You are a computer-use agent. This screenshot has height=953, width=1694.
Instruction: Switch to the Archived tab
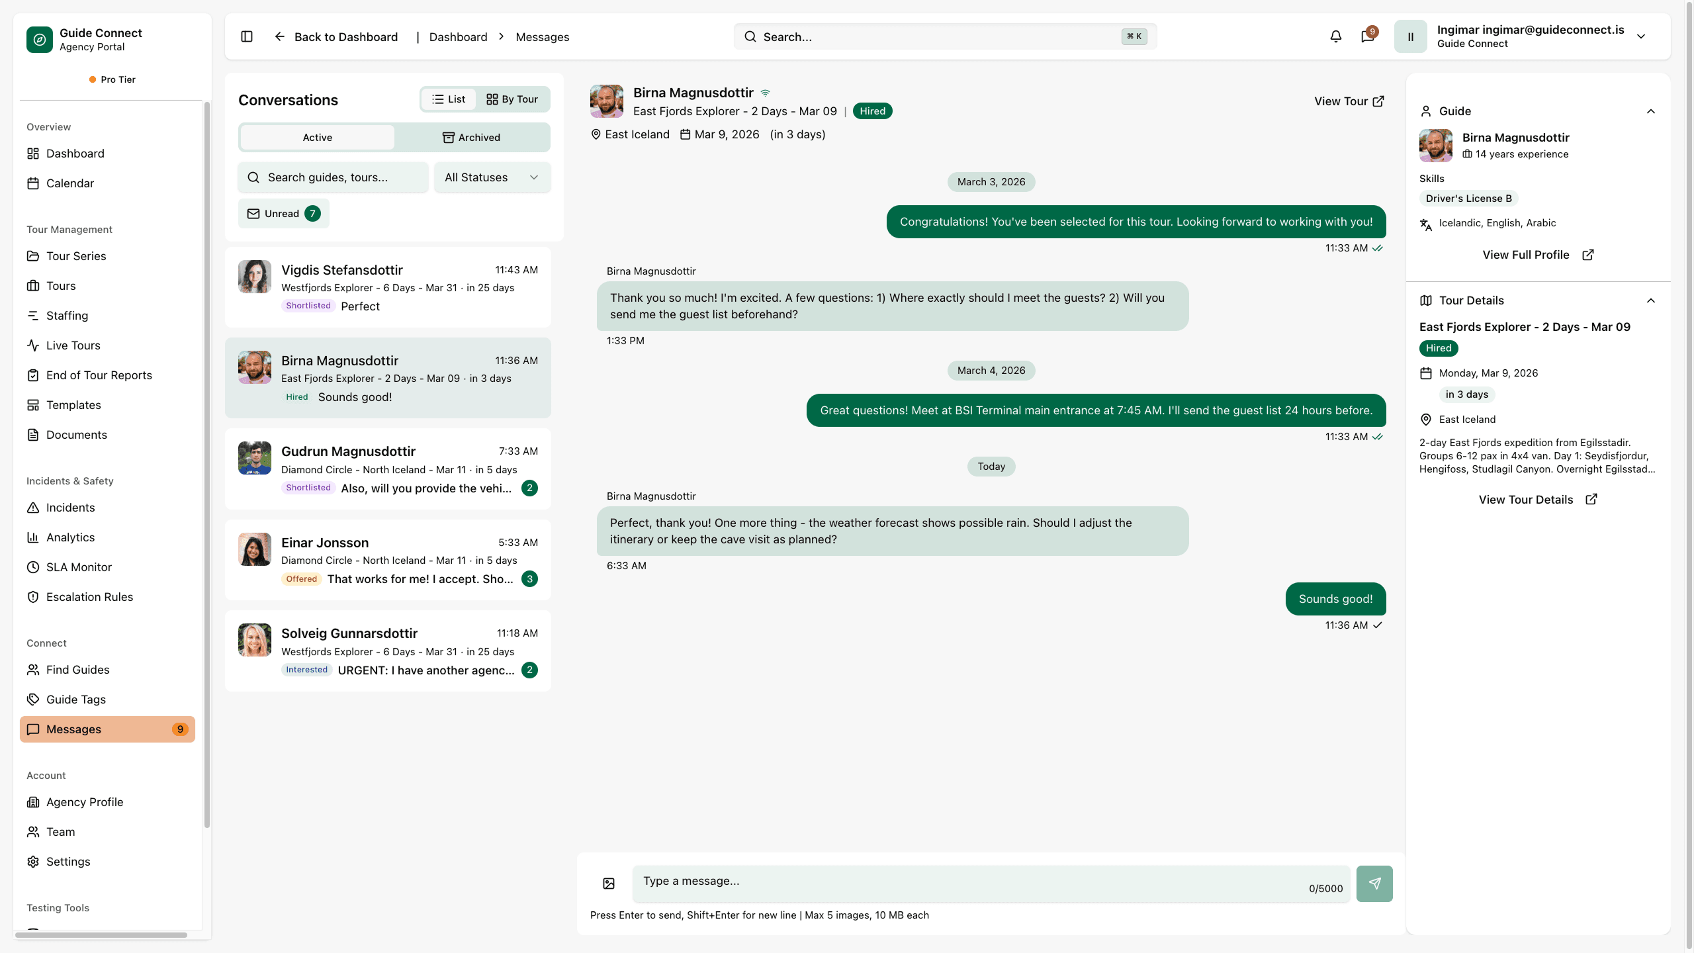click(x=471, y=138)
